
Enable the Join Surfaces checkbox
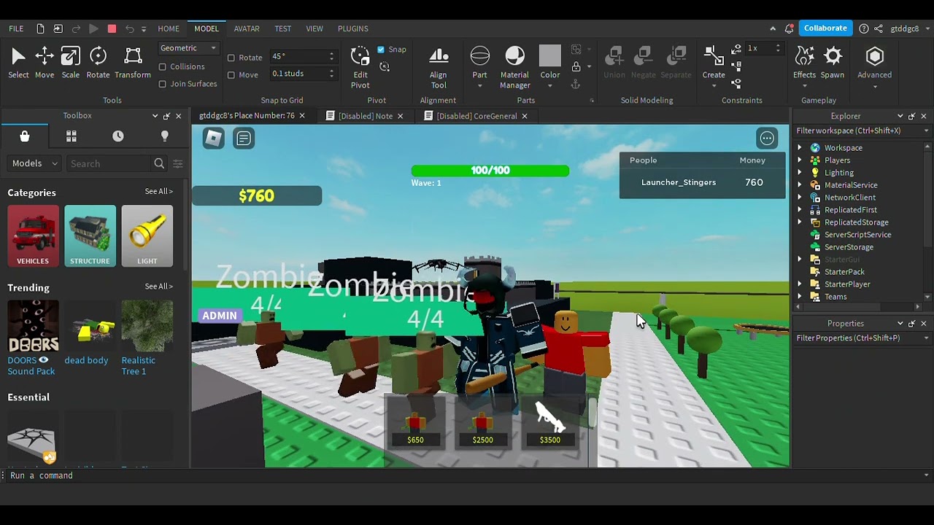[x=163, y=84]
